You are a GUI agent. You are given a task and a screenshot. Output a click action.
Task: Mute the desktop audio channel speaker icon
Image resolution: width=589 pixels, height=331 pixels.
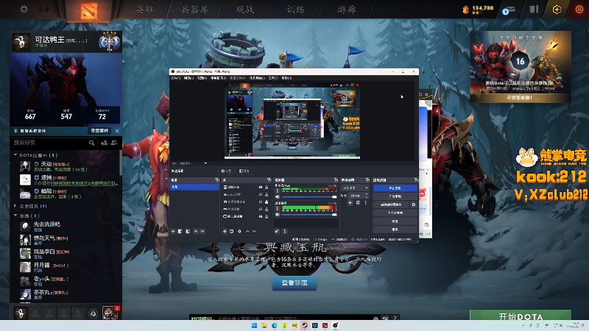coord(278,214)
